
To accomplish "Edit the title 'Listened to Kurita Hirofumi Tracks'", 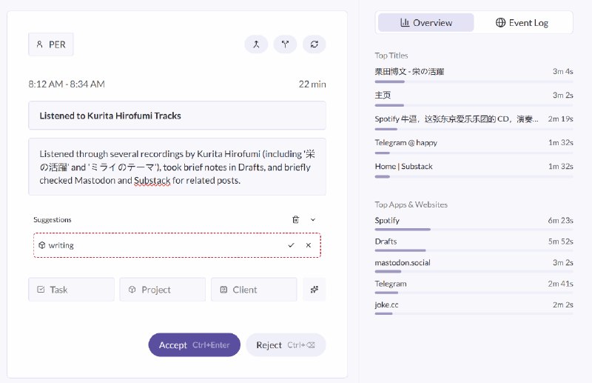I will tap(177, 116).
